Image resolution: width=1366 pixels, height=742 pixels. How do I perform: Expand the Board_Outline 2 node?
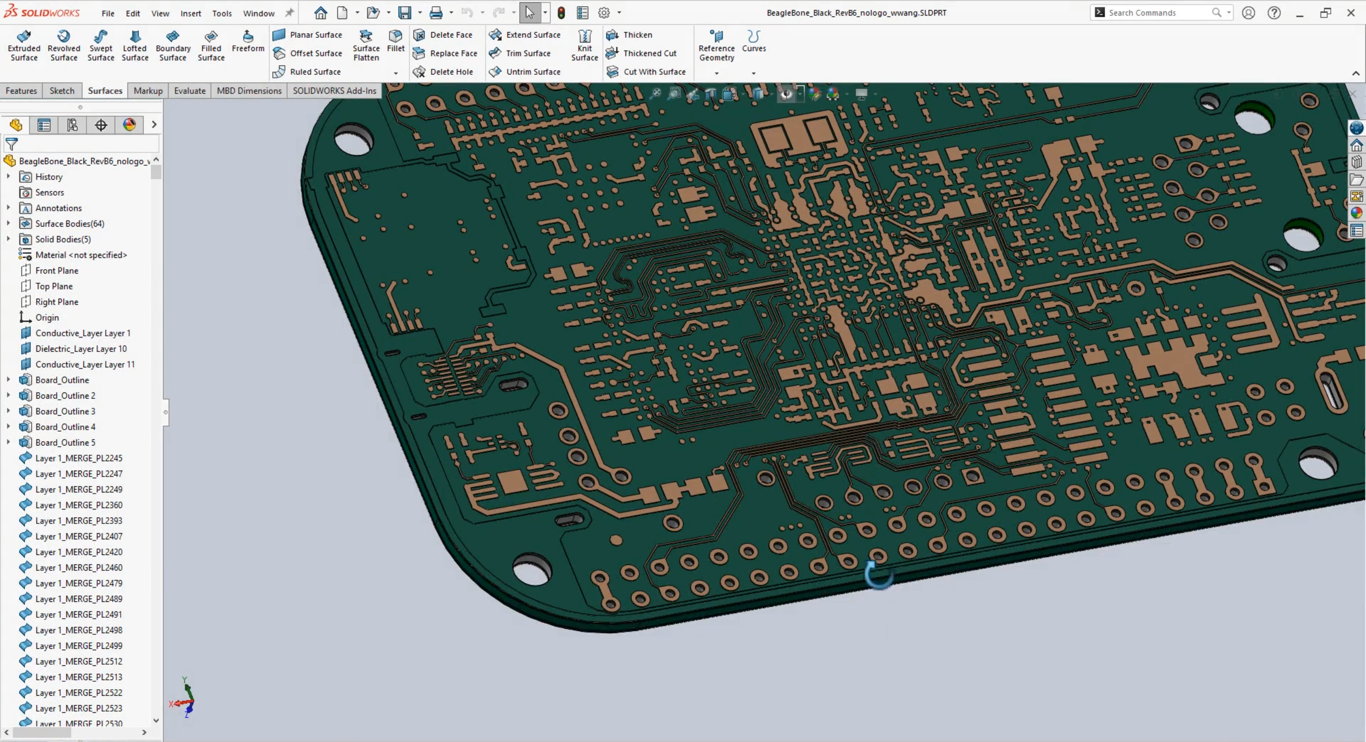coord(8,395)
